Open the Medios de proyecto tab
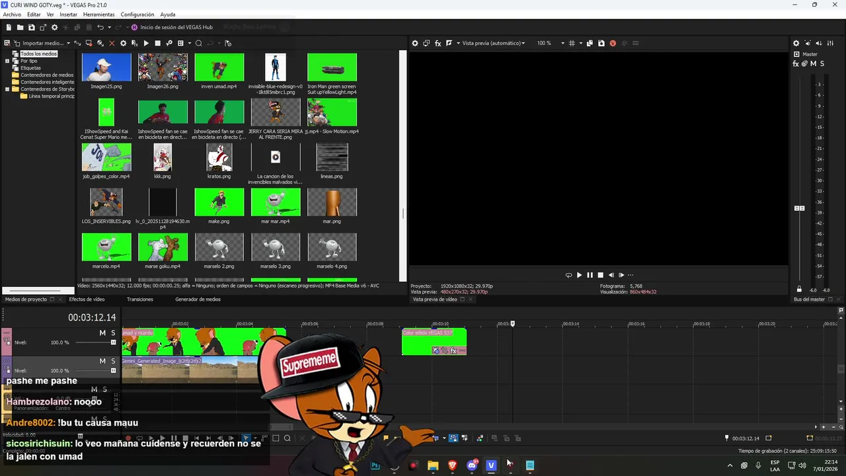 pyautogui.click(x=26, y=299)
